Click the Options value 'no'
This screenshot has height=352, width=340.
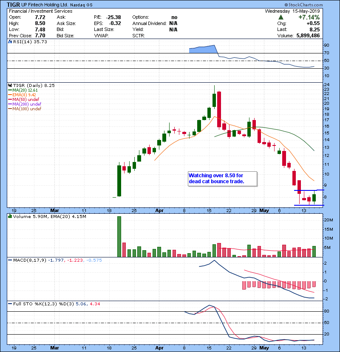174,17
